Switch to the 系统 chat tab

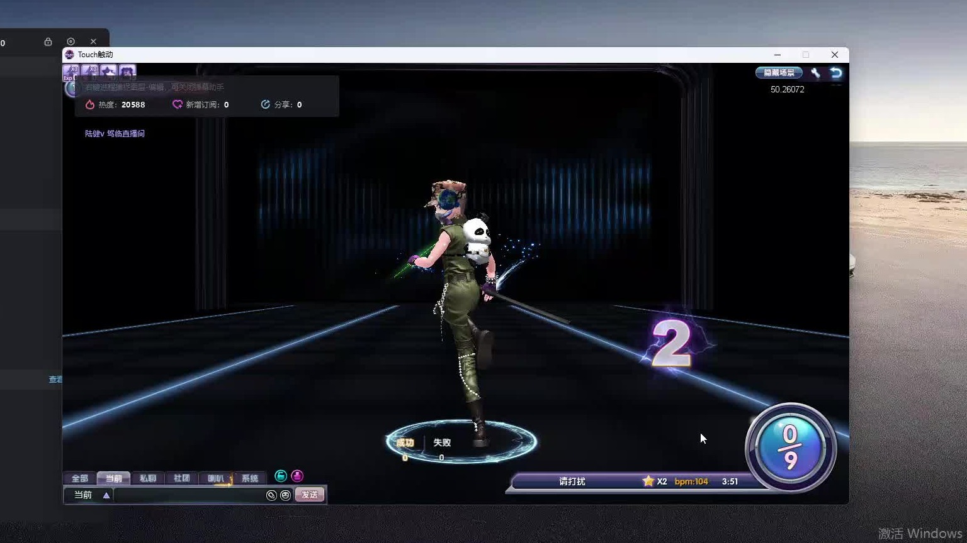[x=250, y=478]
